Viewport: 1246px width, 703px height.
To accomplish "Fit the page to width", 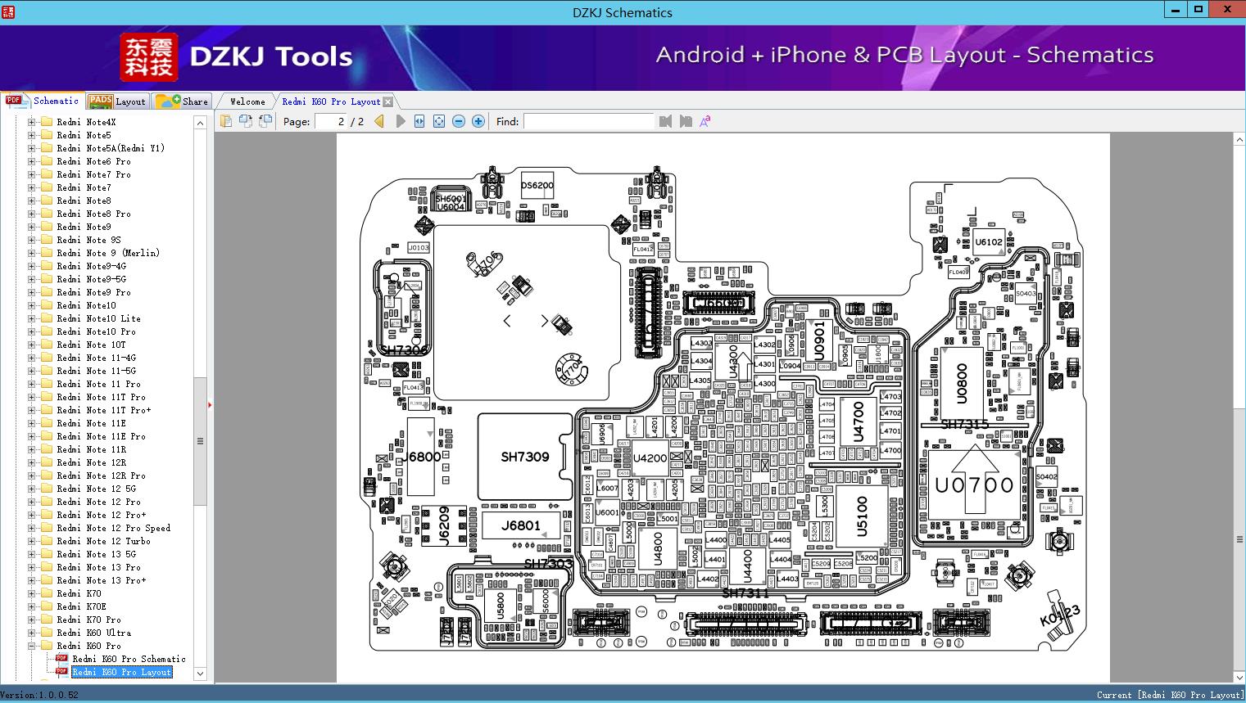I will (419, 121).
